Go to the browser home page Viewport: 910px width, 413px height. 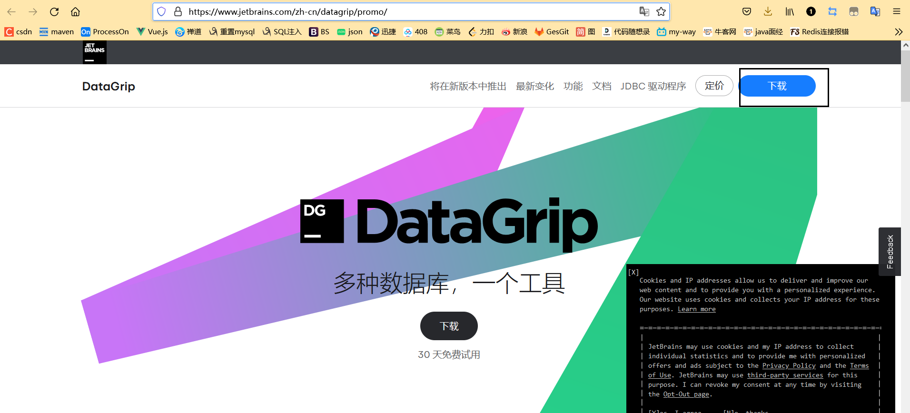[x=75, y=12]
